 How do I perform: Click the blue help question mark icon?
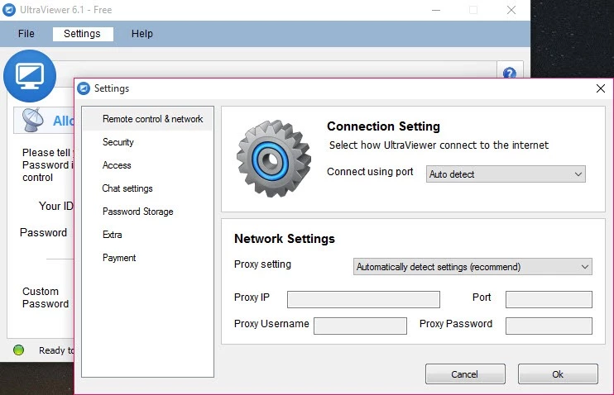[x=510, y=74]
